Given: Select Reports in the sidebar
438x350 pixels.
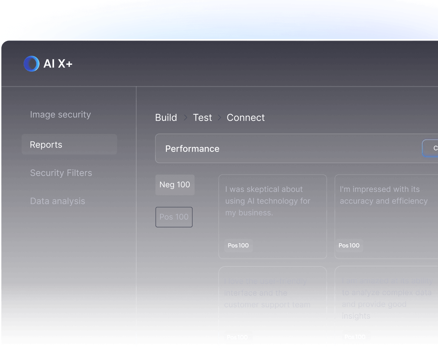Looking at the screenshot, I should pyautogui.click(x=46, y=144).
